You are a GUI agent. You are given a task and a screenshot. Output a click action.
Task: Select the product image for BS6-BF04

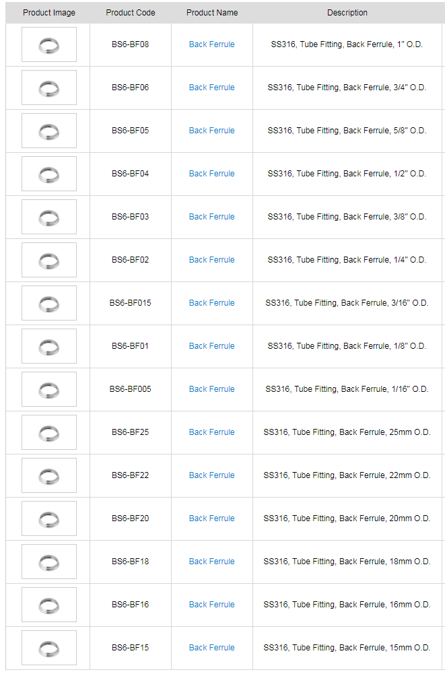point(48,174)
